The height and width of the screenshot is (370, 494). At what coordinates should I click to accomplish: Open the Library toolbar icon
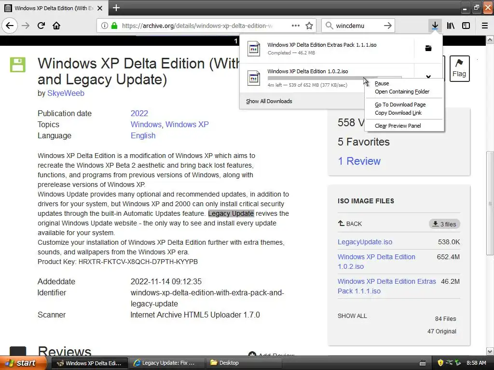tap(451, 26)
